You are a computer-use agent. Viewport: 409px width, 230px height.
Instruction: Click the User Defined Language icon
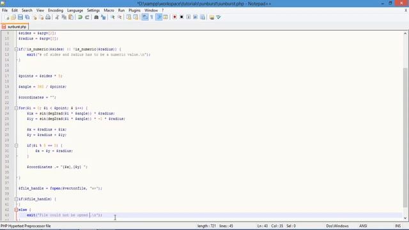[x=166, y=17]
